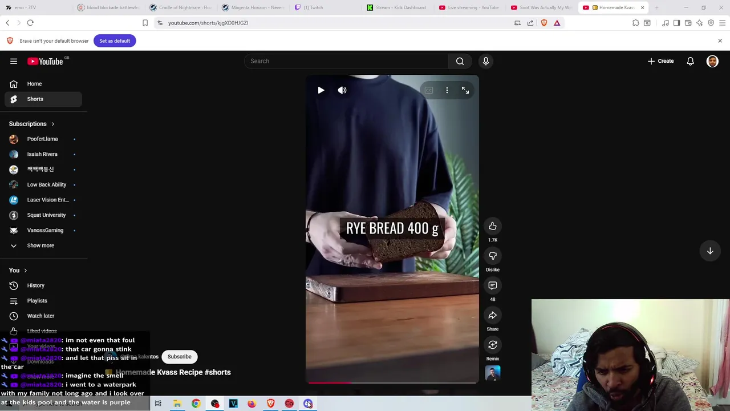
Task: Open the sound thumbnail below Remix
Action: pyautogui.click(x=493, y=373)
